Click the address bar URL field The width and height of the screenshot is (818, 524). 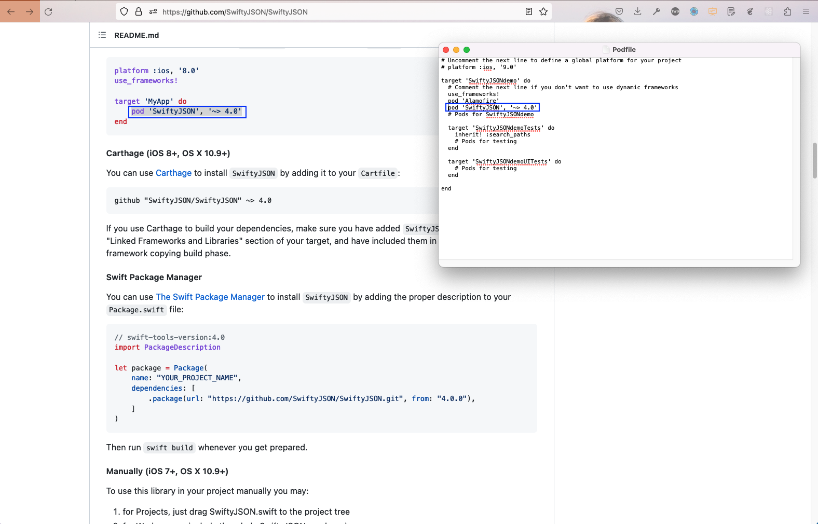334,11
